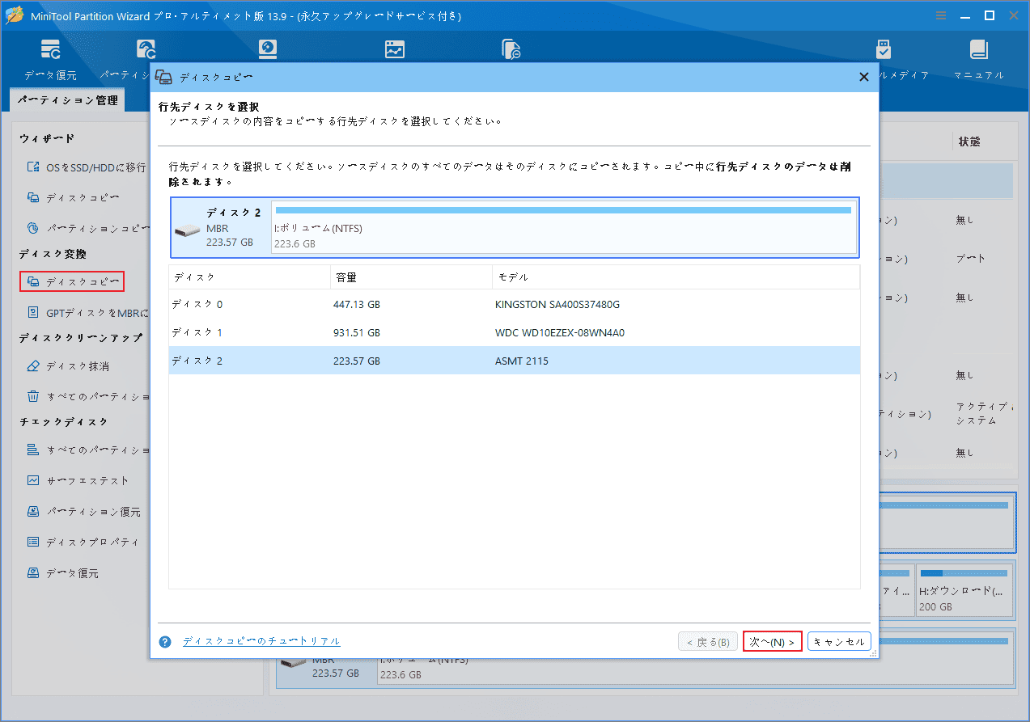Viewport: 1030px width, 722px height.
Task: Click the ASMT 2115 model cell
Action: pyautogui.click(x=522, y=361)
